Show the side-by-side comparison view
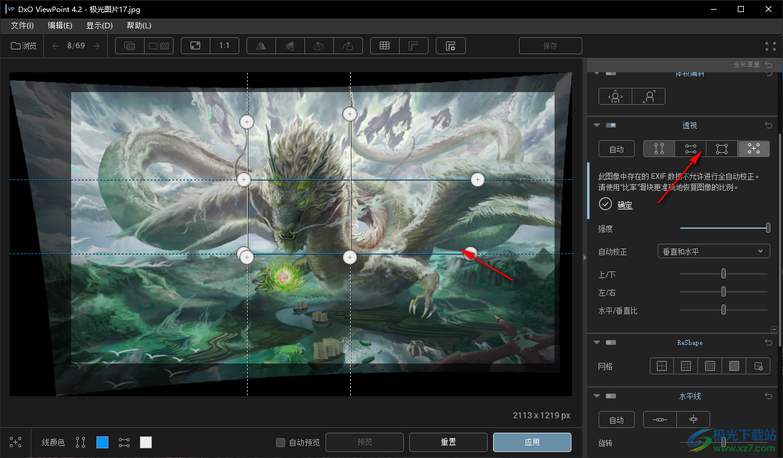The height and width of the screenshot is (458, 783). (x=159, y=46)
